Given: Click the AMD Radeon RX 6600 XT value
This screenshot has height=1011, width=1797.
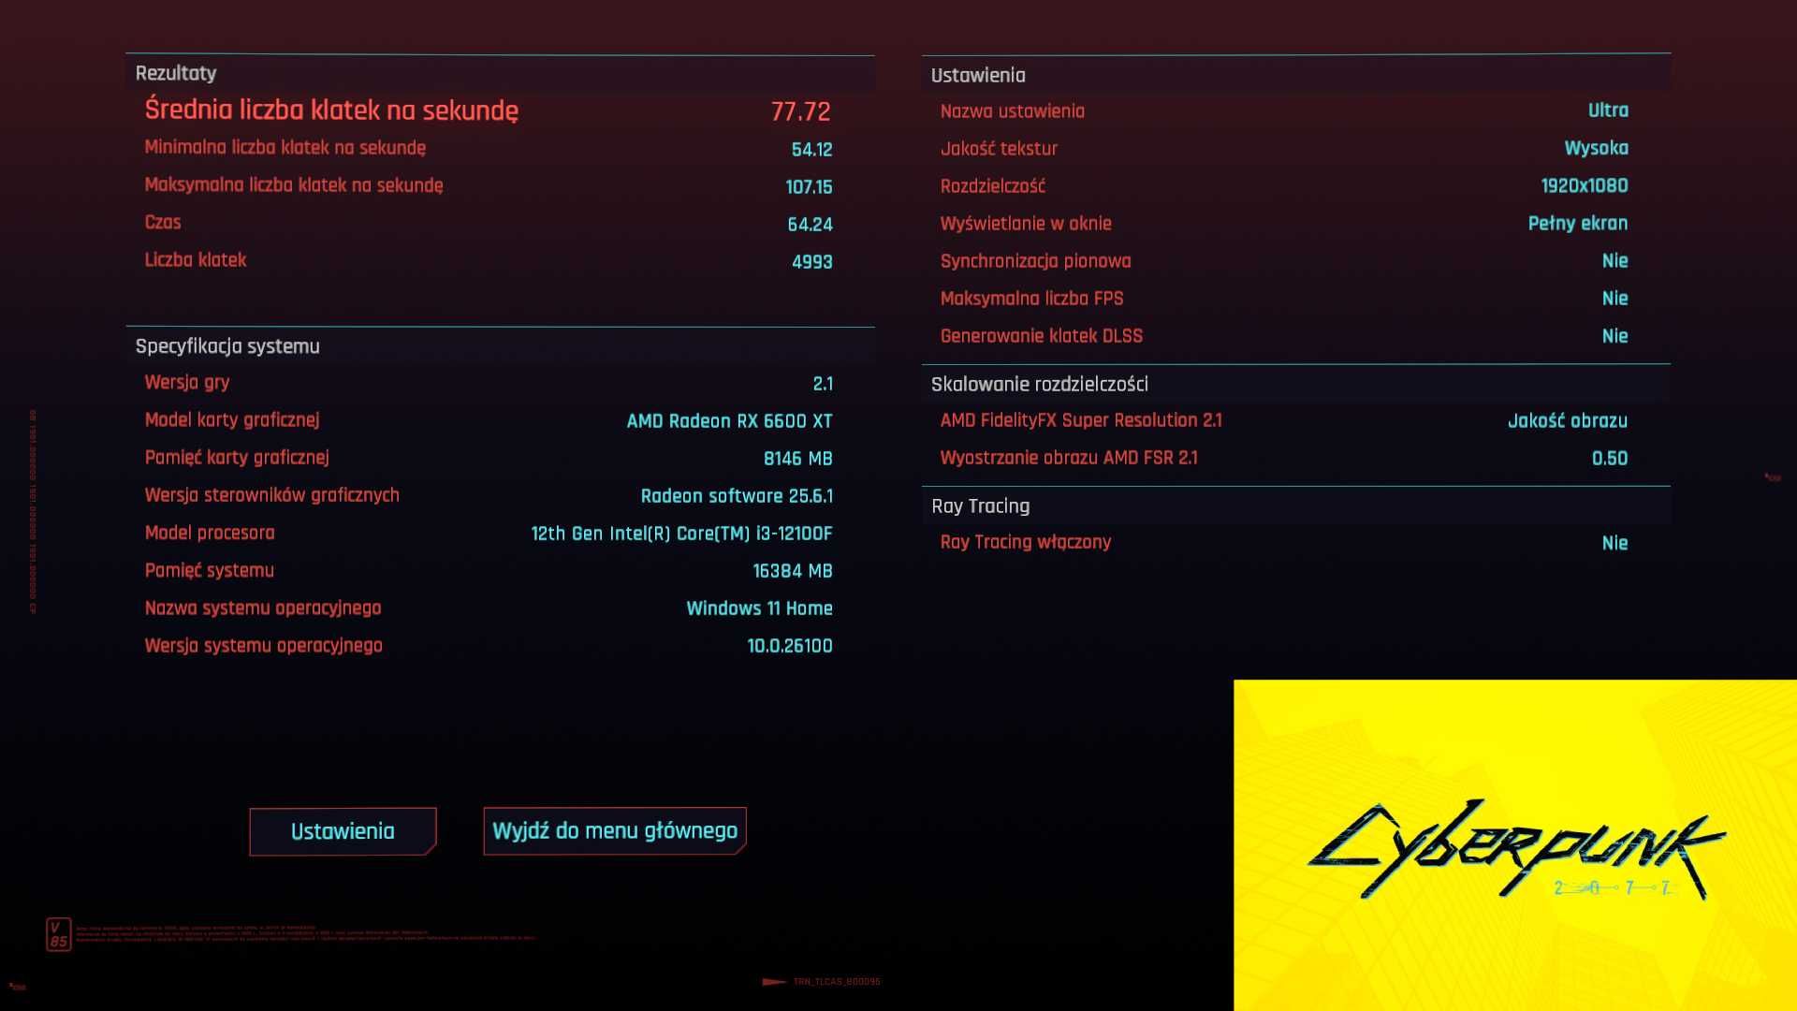Looking at the screenshot, I should [x=729, y=421].
